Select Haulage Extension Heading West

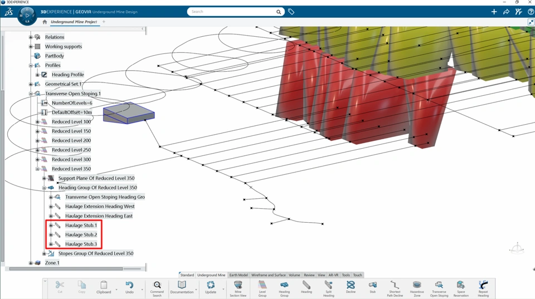[100, 206]
